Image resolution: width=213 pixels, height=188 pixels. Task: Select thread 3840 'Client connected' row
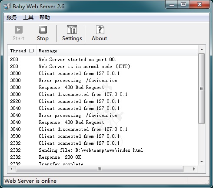[x=103, y=108]
